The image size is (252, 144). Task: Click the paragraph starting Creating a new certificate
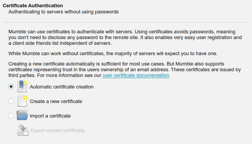coord(124,70)
